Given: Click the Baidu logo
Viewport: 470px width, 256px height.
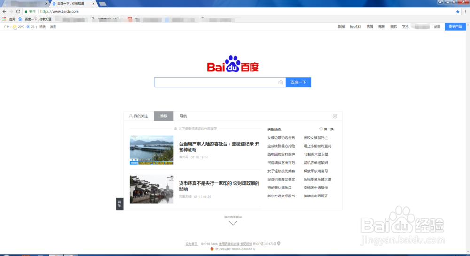Looking at the screenshot, I should [233, 64].
